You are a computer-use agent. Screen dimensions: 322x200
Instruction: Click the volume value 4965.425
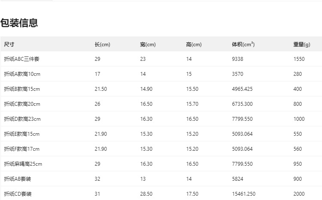242,89
